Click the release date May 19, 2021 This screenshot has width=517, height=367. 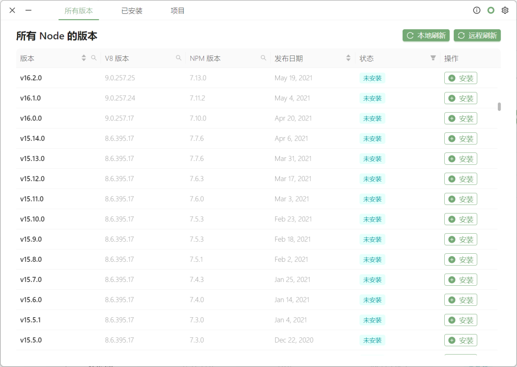click(293, 78)
